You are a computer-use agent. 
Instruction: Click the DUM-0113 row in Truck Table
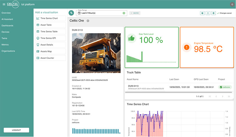tap(179, 87)
